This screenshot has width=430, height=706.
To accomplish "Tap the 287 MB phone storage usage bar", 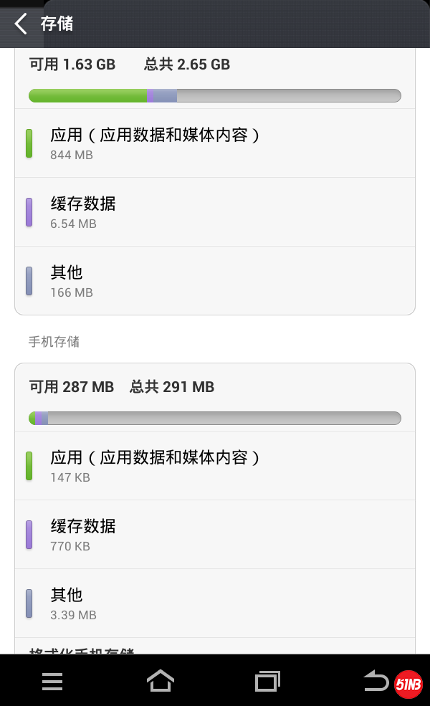I will tap(215, 418).
